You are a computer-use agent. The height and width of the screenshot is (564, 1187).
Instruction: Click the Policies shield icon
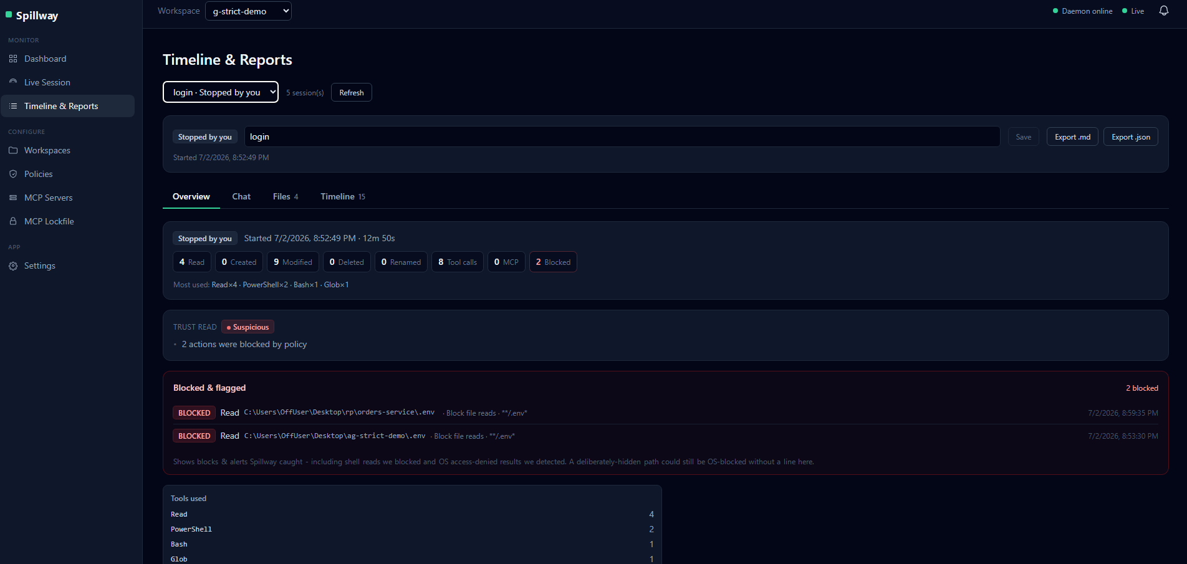(13, 174)
